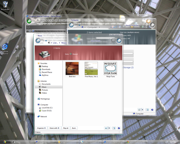Focus the Search Computer field
This screenshot has height=144, width=180.
click(x=132, y=25)
